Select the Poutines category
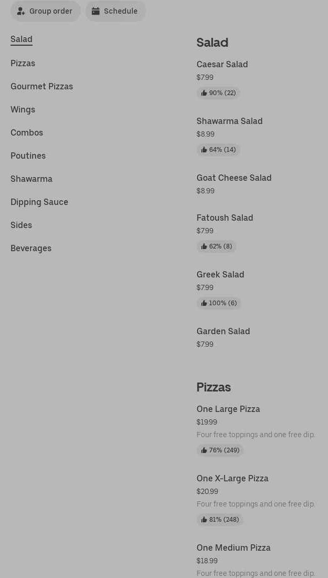Viewport: 328px width, 578px height. pos(28,156)
